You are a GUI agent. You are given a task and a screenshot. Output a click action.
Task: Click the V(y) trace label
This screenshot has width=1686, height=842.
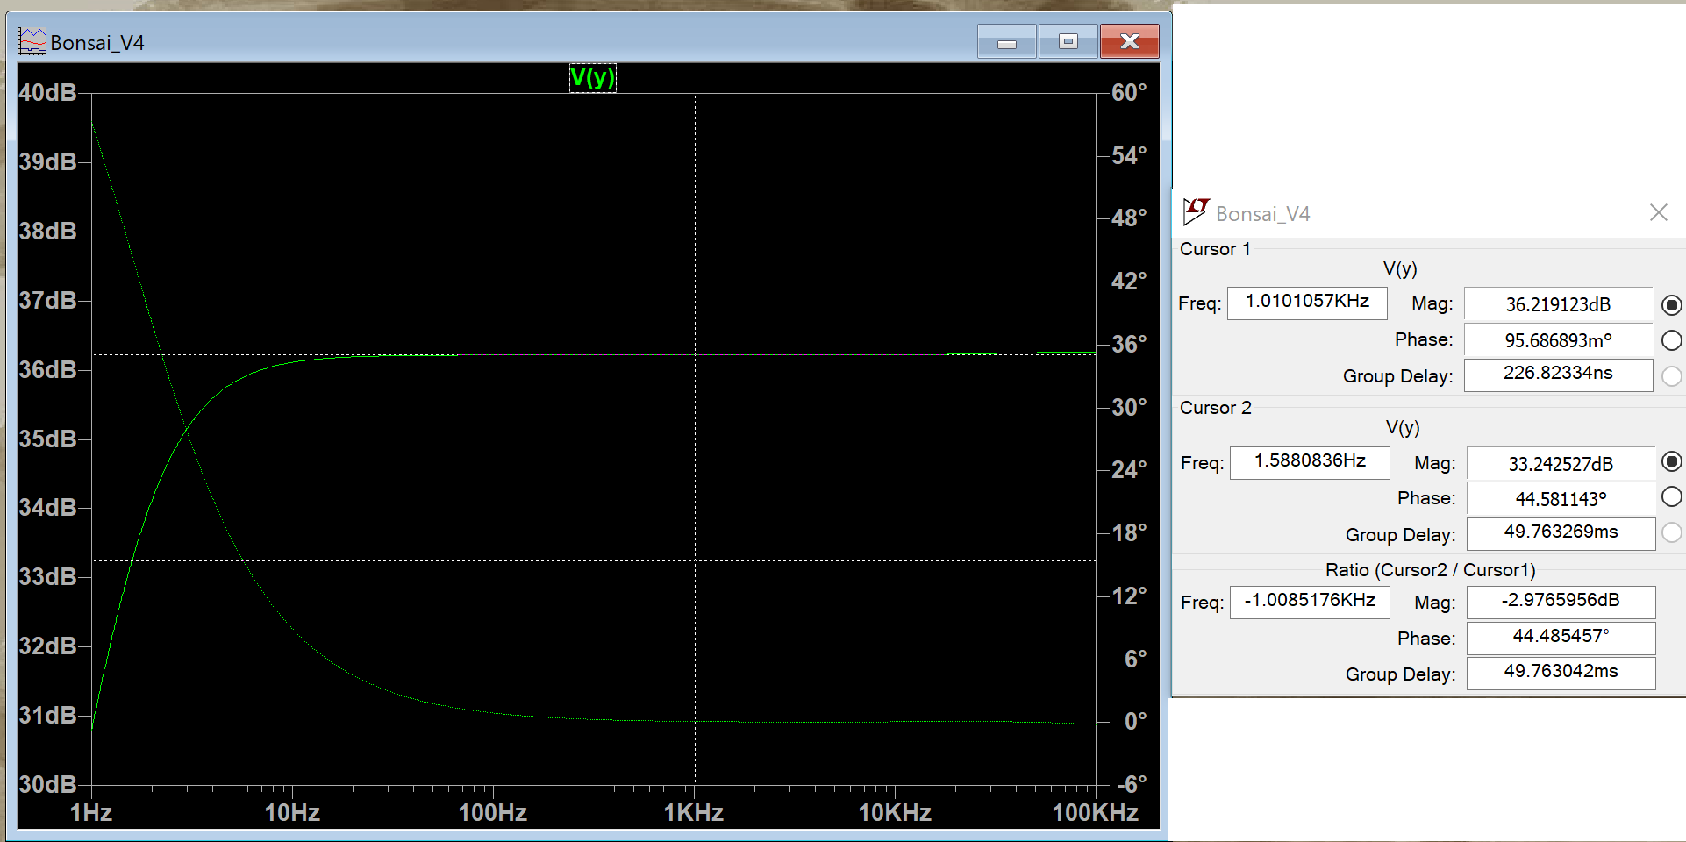593,77
